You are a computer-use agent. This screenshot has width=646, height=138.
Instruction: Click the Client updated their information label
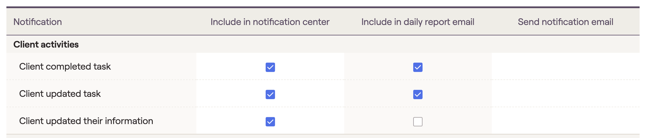point(86,121)
